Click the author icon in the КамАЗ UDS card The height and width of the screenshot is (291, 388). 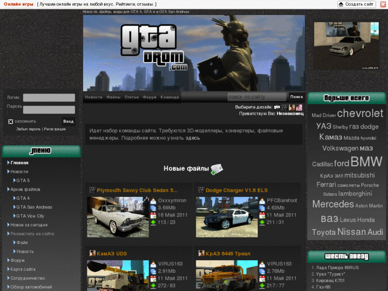(153, 264)
